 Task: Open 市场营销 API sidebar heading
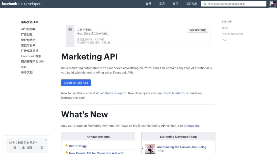(x=29, y=22)
